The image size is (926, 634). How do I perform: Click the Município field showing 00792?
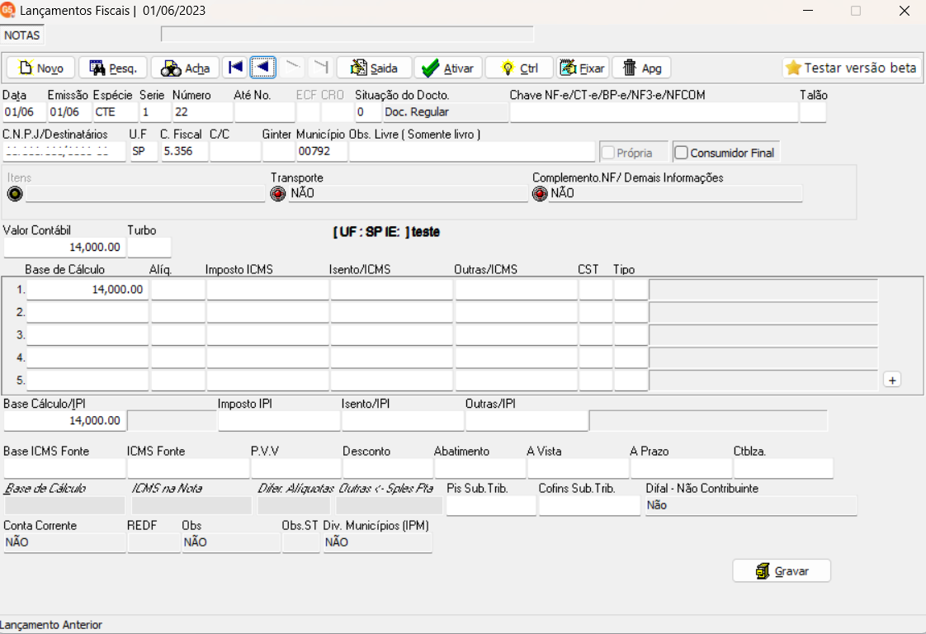tap(322, 151)
